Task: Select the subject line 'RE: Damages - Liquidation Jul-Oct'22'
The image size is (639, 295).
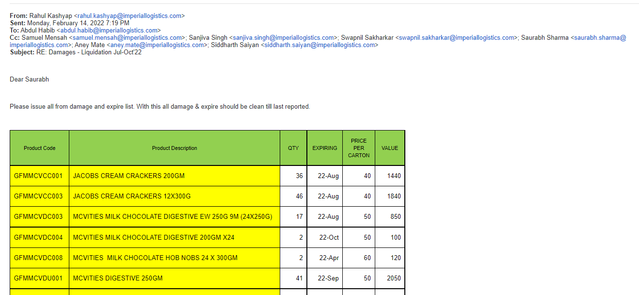Action: coord(89,52)
